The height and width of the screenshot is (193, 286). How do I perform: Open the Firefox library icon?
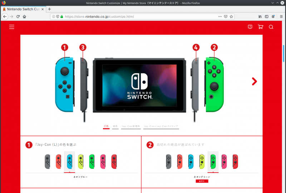(x=260, y=16)
